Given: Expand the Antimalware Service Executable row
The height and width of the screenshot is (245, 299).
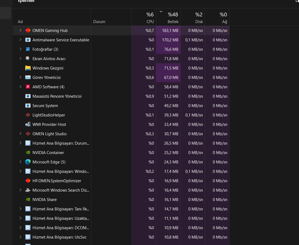Looking at the screenshot, I should point(20,40).
